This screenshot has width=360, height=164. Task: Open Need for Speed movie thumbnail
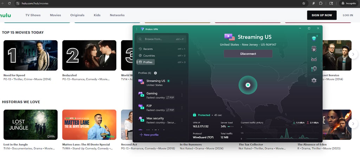pos(31,55)
